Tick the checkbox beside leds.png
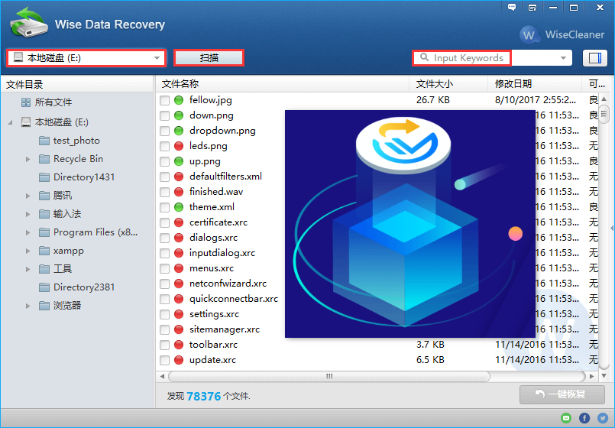This screenshot has height=428, width=615. [164, 146]
